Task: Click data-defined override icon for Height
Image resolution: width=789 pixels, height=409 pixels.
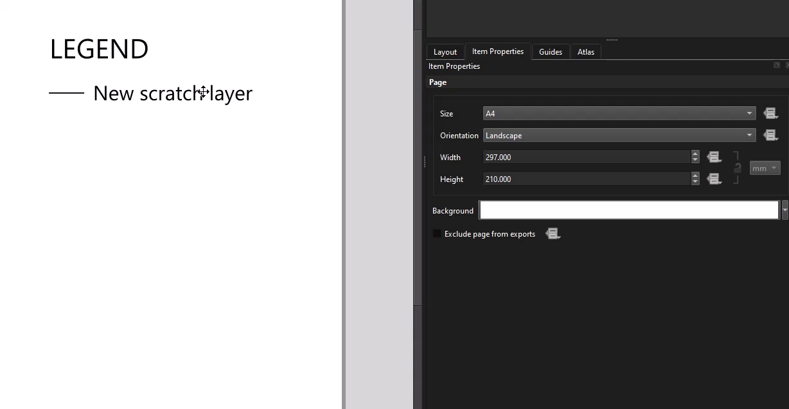Action: [x=714, y=179]
